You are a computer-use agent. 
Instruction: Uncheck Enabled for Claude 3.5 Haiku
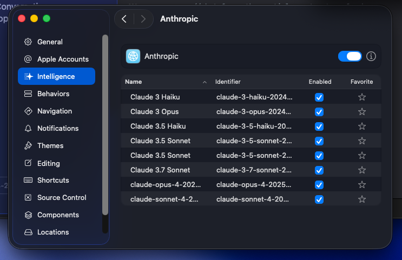[x=319, y=126]
